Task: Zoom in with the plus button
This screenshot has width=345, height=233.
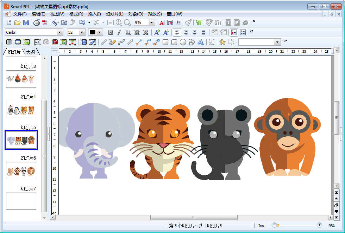Action: (320, 225)
